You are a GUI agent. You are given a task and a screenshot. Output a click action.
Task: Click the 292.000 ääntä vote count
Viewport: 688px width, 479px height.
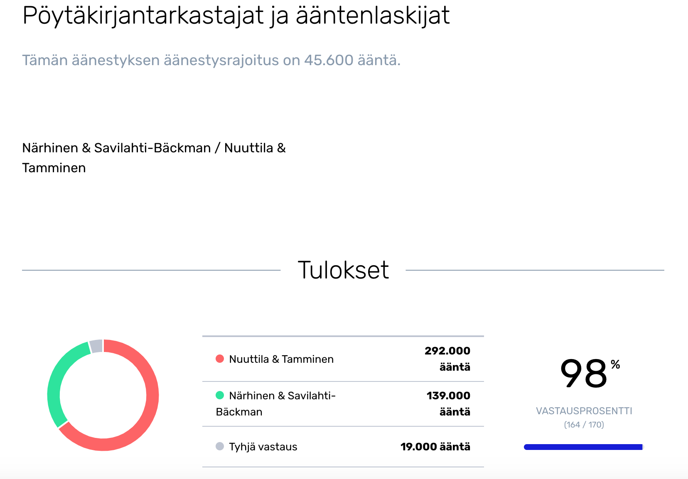coord(447,359)
